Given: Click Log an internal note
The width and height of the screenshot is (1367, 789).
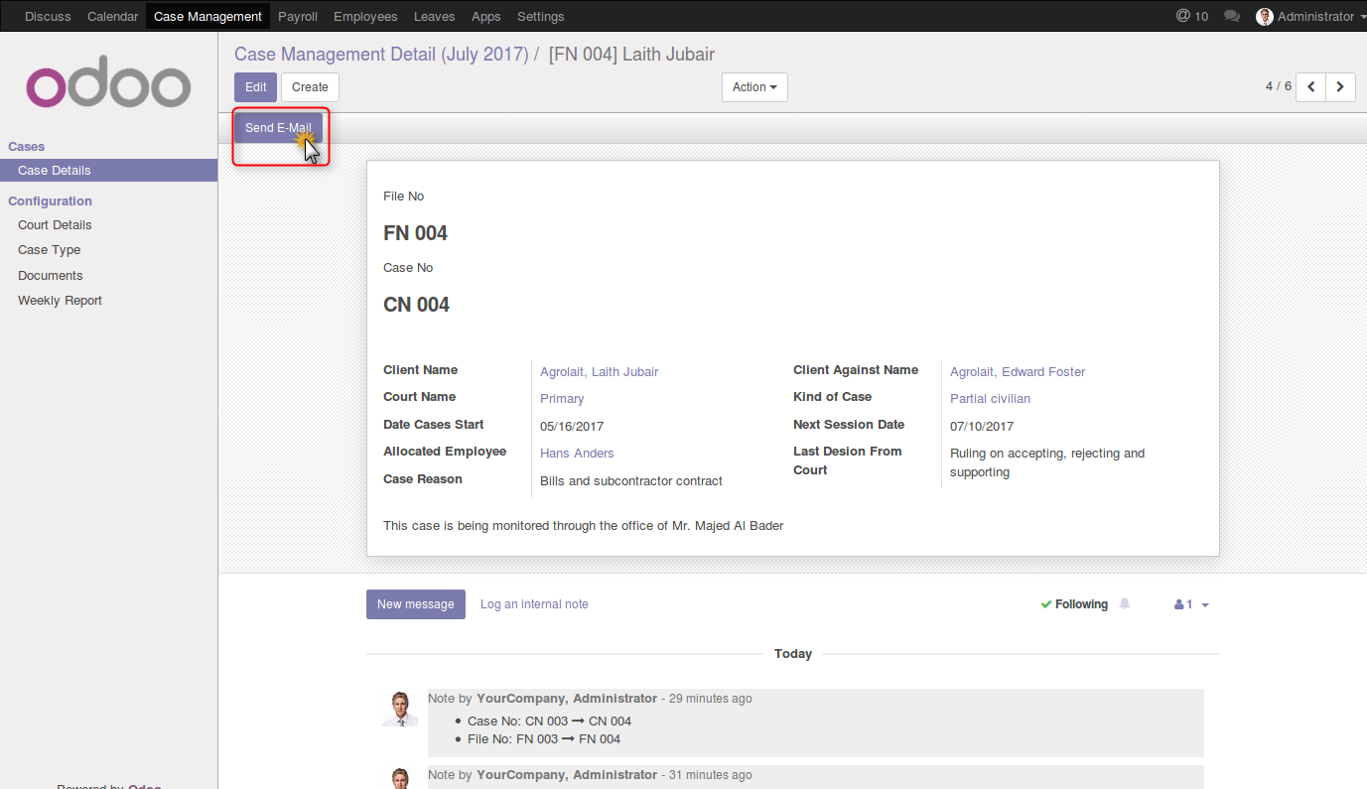Looking at the screenshot, I should pos(534,604).
